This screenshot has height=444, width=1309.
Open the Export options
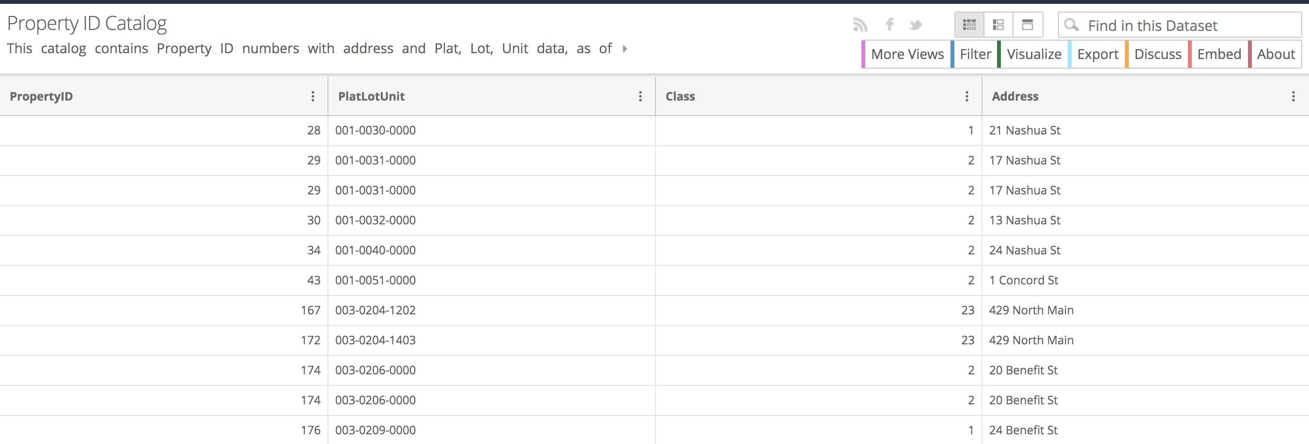coord(1098,54)
